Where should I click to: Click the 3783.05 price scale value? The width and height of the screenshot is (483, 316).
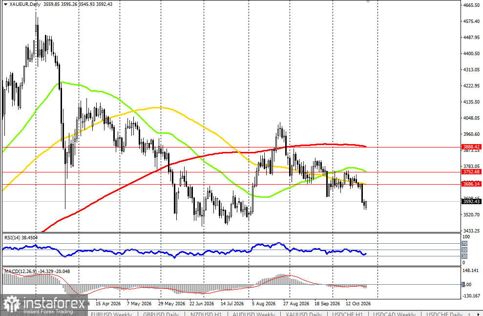point(471,167)
